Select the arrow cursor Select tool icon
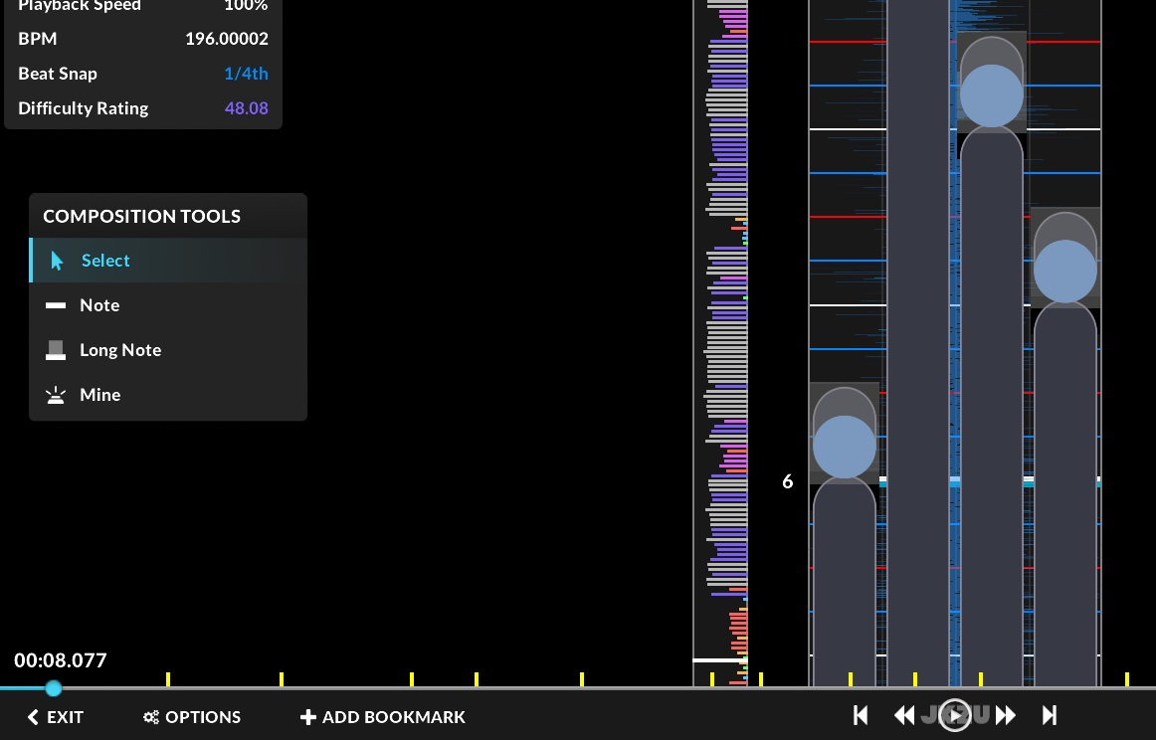Viewport: 1156px width, 740px height. click(57, 261)
